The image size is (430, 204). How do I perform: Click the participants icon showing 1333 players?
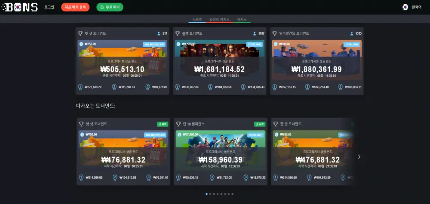coord(352,33)
